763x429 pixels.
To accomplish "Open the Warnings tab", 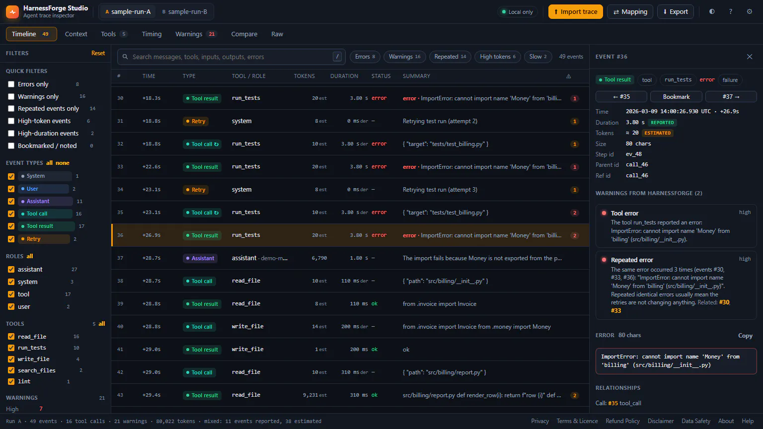I will 195,34.
